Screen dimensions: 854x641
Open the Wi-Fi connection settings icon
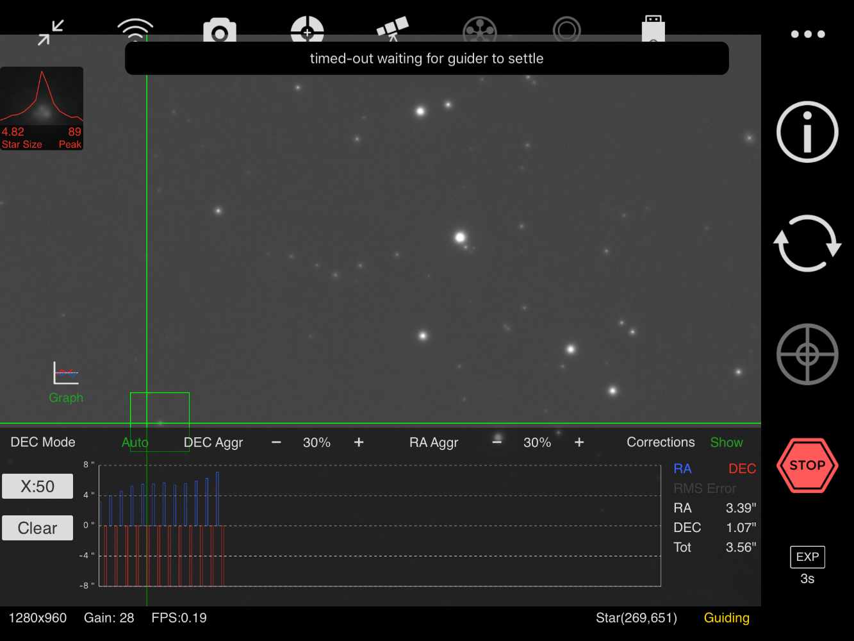point(135,29)
